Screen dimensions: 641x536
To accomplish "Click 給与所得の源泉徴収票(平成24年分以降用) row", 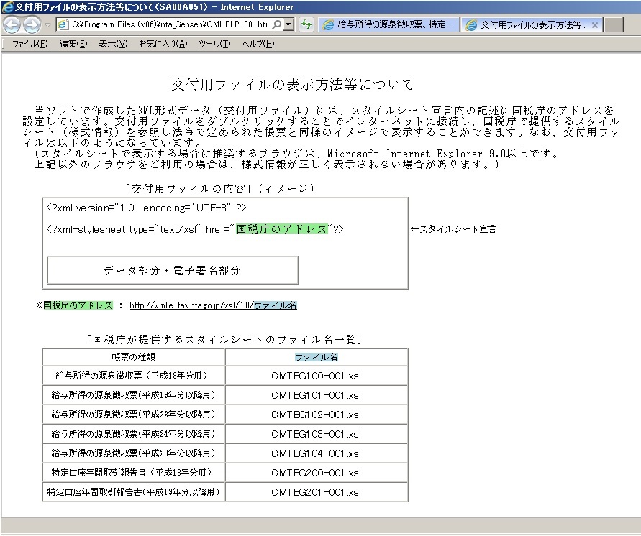I will pyautogui.click(x=134, y=434).
